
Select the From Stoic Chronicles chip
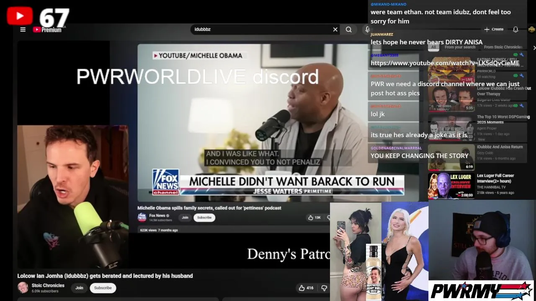pos(503,47)
